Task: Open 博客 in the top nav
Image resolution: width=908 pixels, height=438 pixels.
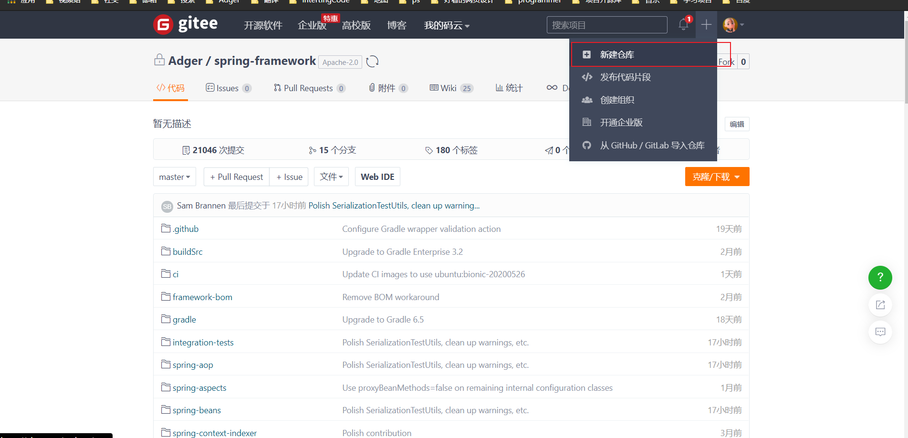Action: tap(397, 25)
